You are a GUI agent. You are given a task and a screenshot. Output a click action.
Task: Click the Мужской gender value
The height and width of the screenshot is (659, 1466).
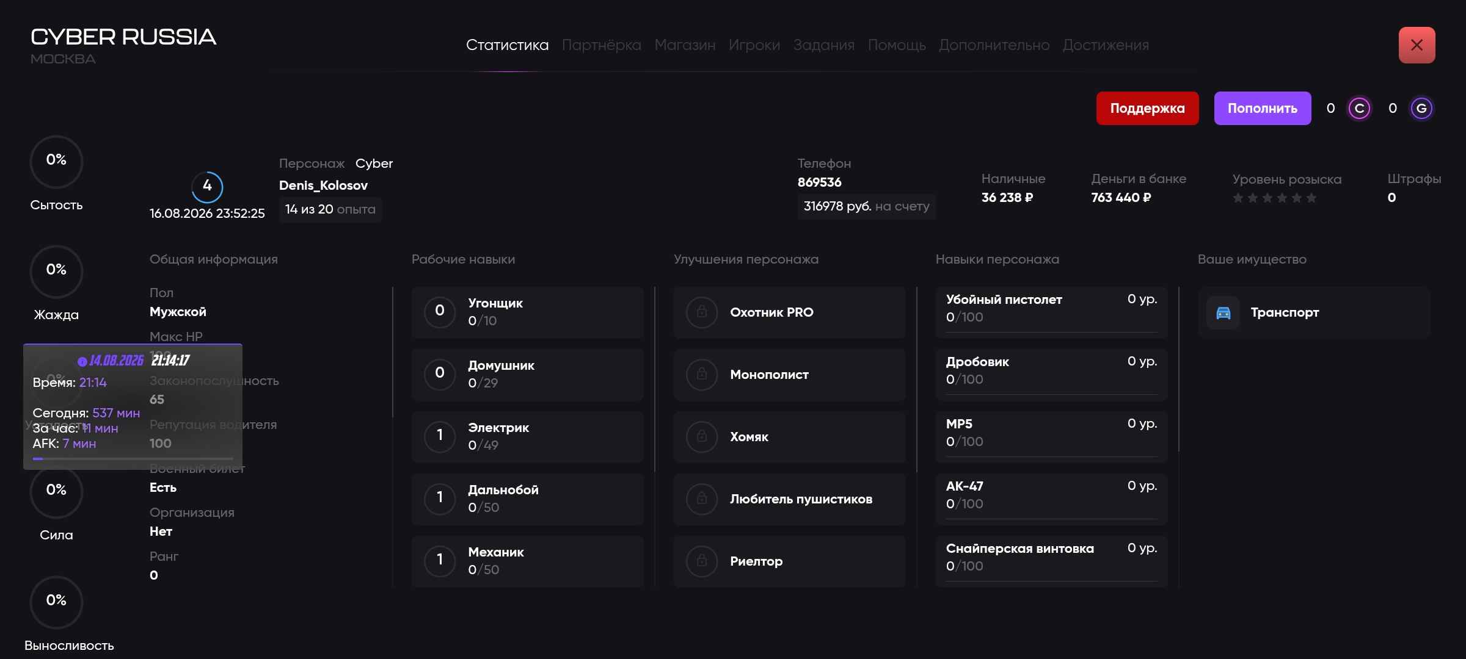[178, 312]
